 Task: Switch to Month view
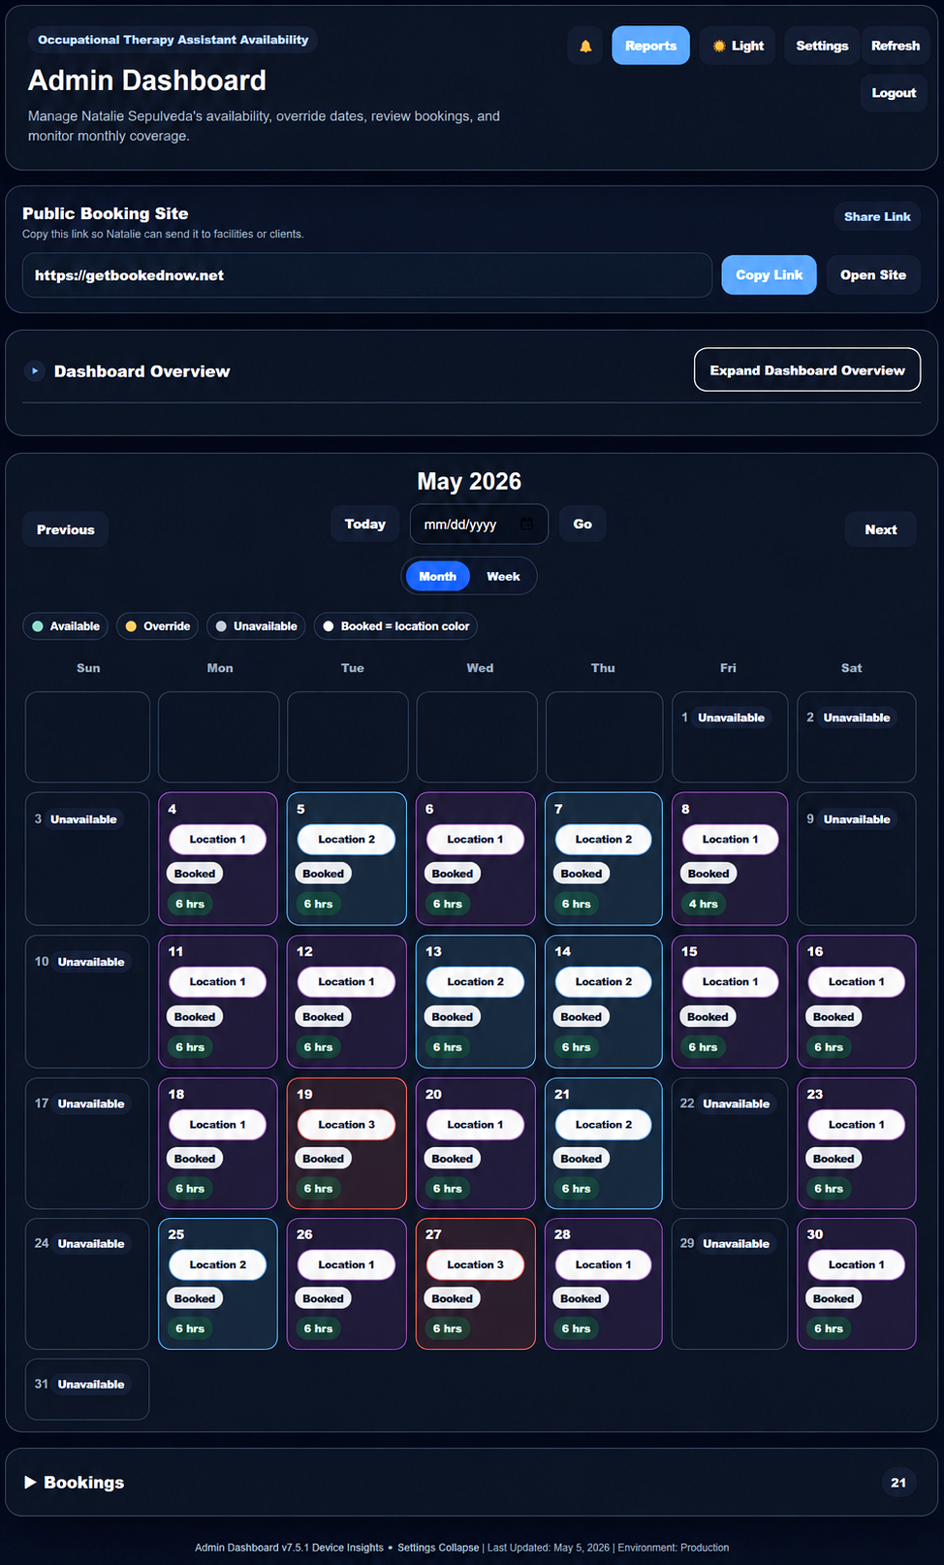(437, 576)
